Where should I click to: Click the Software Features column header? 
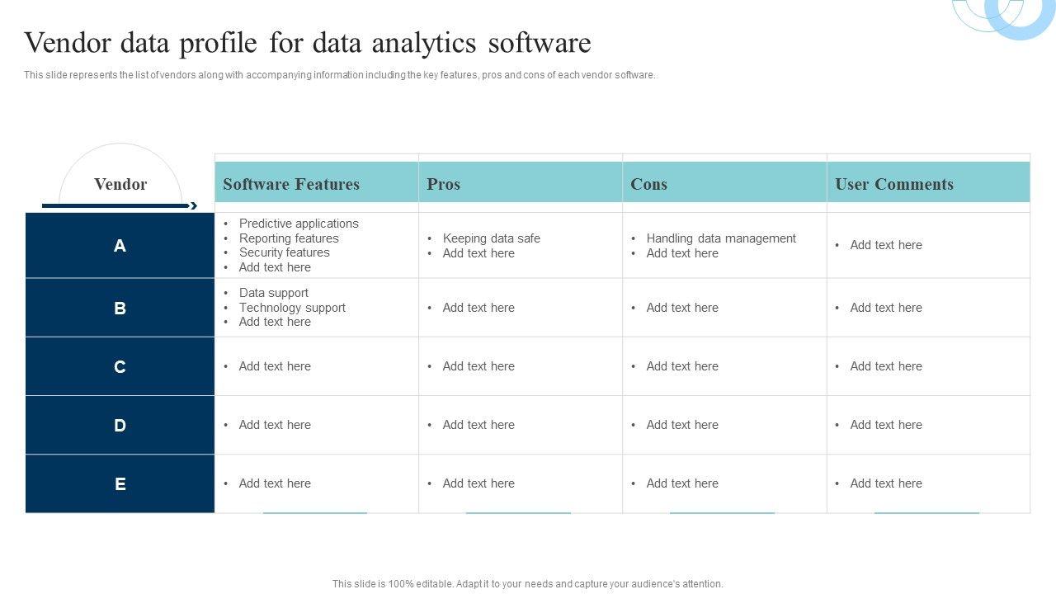(x=291, y=184)
